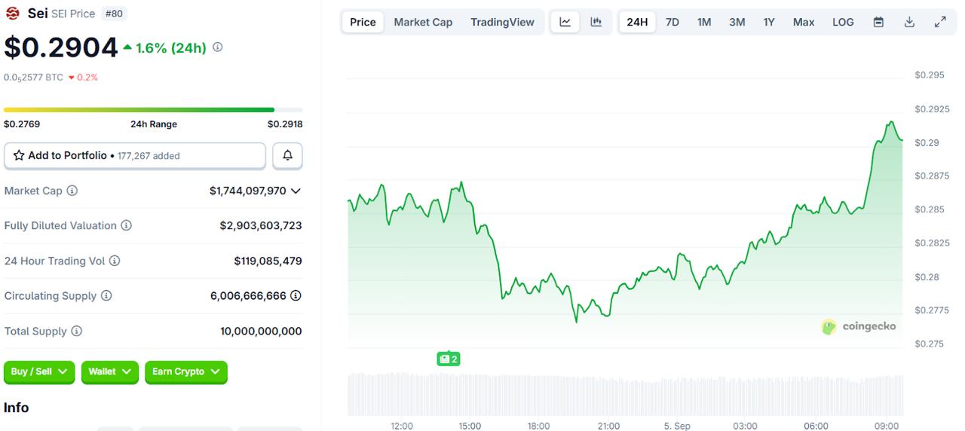Select the Price tab
Image resolution: width=965 pixels, height=431 pixels.
(x=363, y=22)
